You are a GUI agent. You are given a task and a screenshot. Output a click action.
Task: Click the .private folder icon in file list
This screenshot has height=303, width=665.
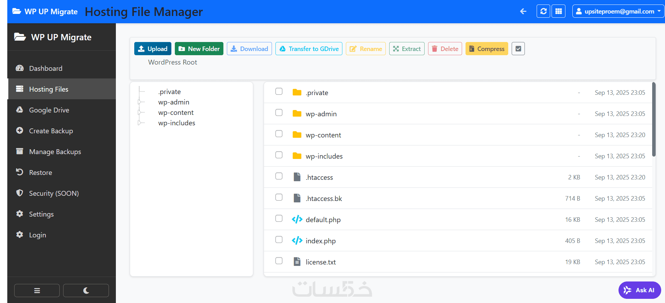click(x=297, y=92)
